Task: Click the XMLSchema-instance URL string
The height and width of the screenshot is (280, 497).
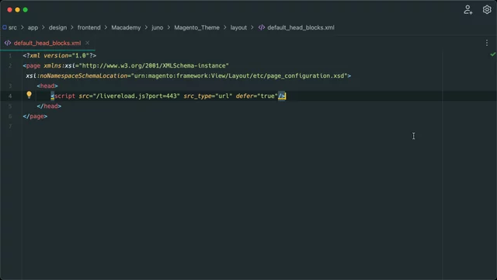Action: (x=154, y=65)
